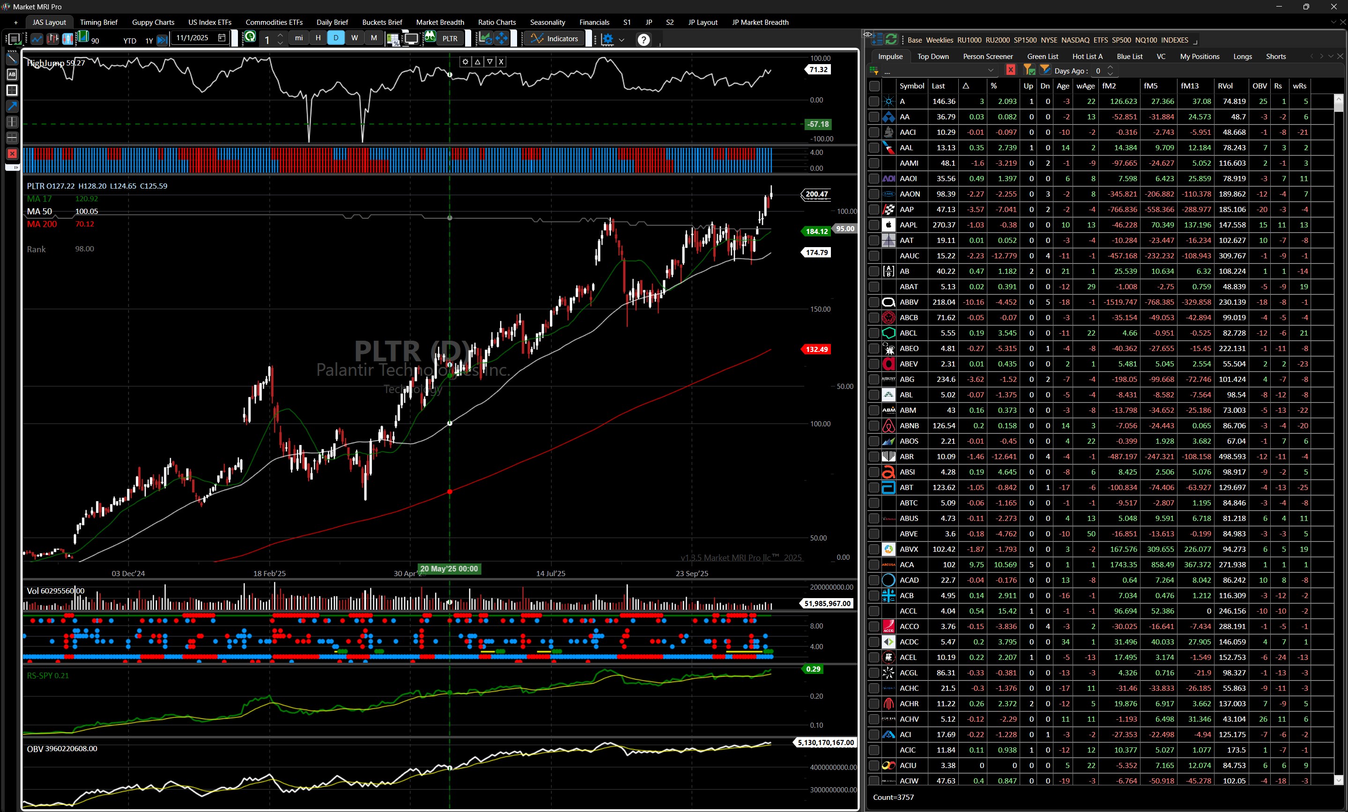Check the select-all checkbox in the table header

pyautogui.click(x=874, y=86)
